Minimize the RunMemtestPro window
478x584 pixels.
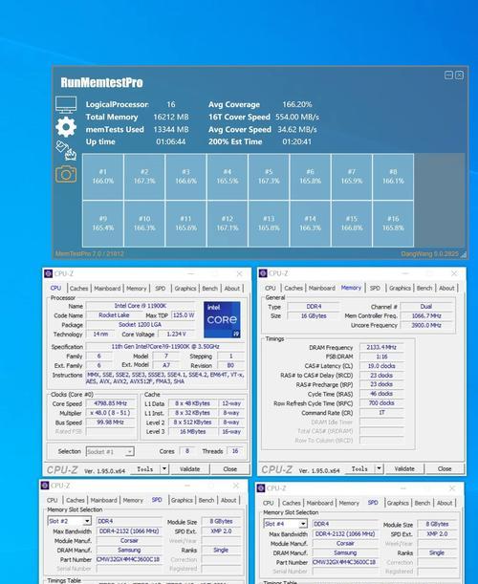pos(449,76)
